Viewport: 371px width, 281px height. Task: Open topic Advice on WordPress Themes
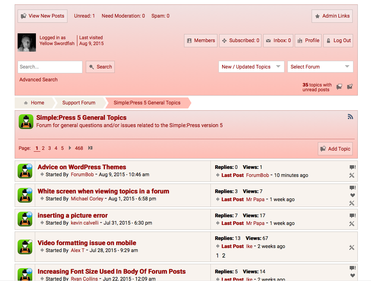coord(82,167)
